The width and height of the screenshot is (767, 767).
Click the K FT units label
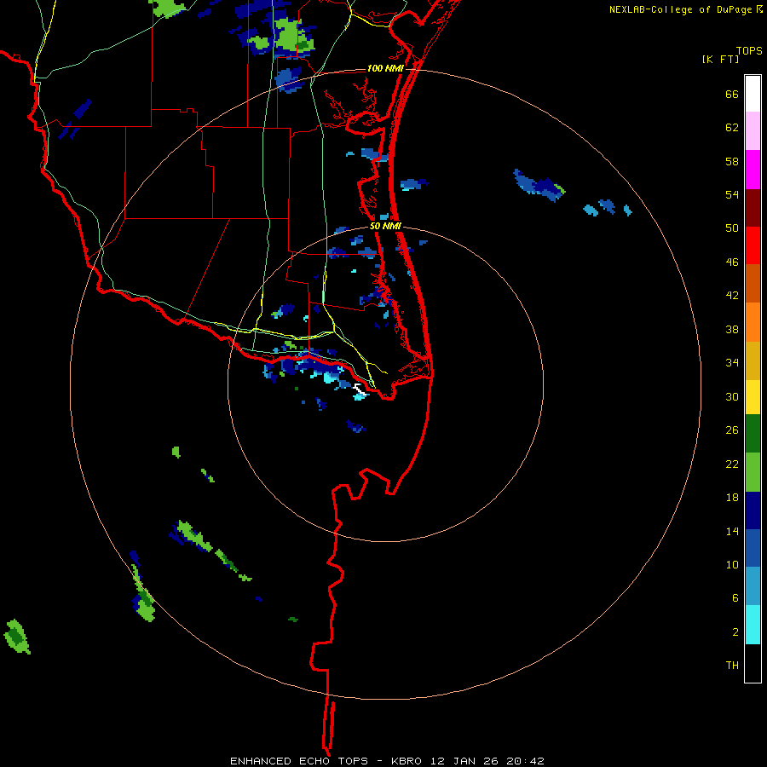click(x=720, y=60)
